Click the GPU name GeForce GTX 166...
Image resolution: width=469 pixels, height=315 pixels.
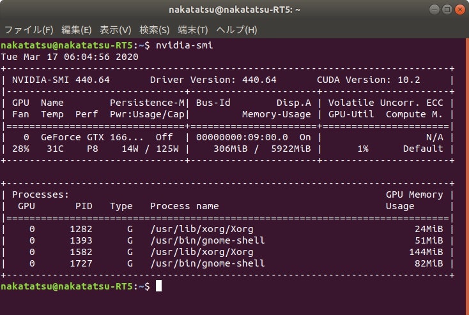point(92,137)
